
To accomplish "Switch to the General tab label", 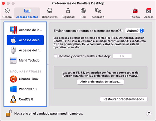I will pyautogui.click(x=7, y=17).
